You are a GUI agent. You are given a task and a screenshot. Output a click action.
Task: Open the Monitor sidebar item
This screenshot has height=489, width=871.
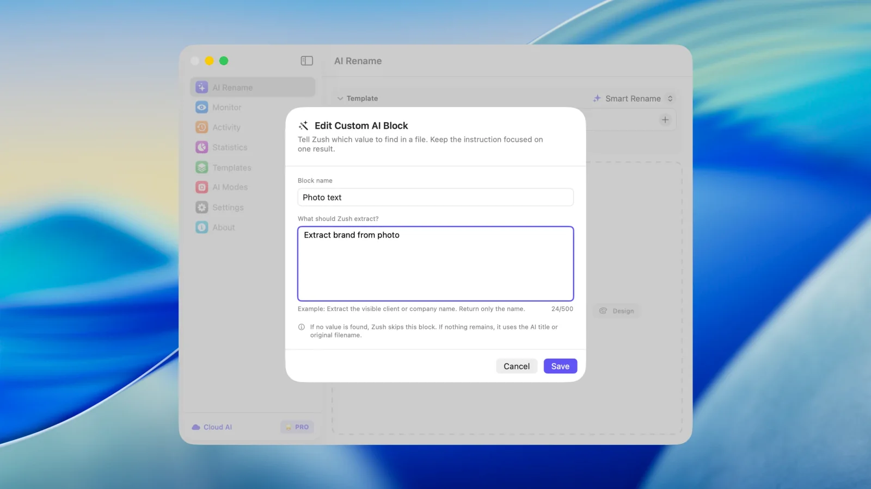click(x=253, y=108)
